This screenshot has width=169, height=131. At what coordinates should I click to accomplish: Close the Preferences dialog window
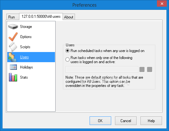click(x=162, y=4)
